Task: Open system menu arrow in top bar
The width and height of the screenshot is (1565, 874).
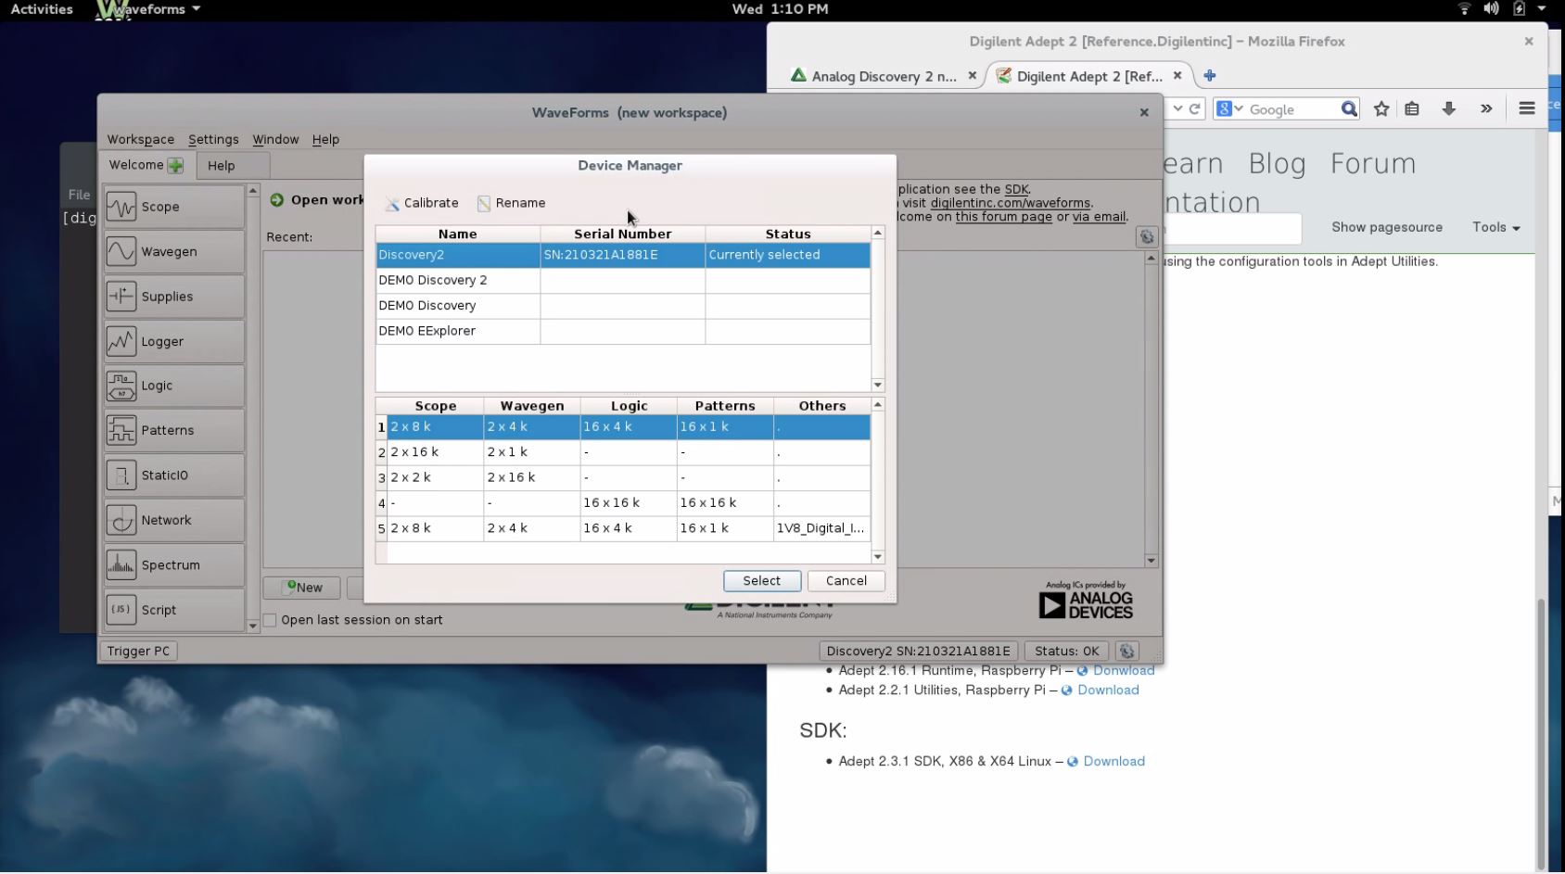Action: click(1542, 9)
